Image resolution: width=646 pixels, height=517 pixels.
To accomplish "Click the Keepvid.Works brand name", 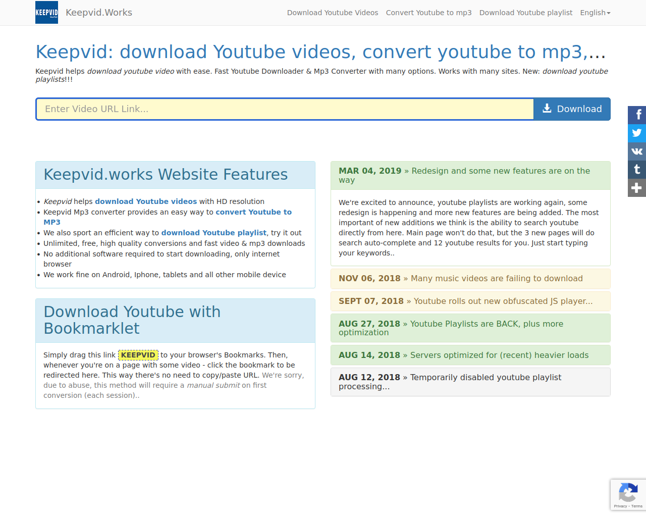I will [x=99, y=12].
